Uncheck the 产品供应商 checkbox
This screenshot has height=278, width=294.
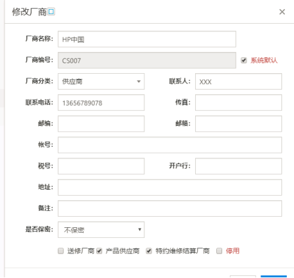pyautogui.click(x=100, y=251)
